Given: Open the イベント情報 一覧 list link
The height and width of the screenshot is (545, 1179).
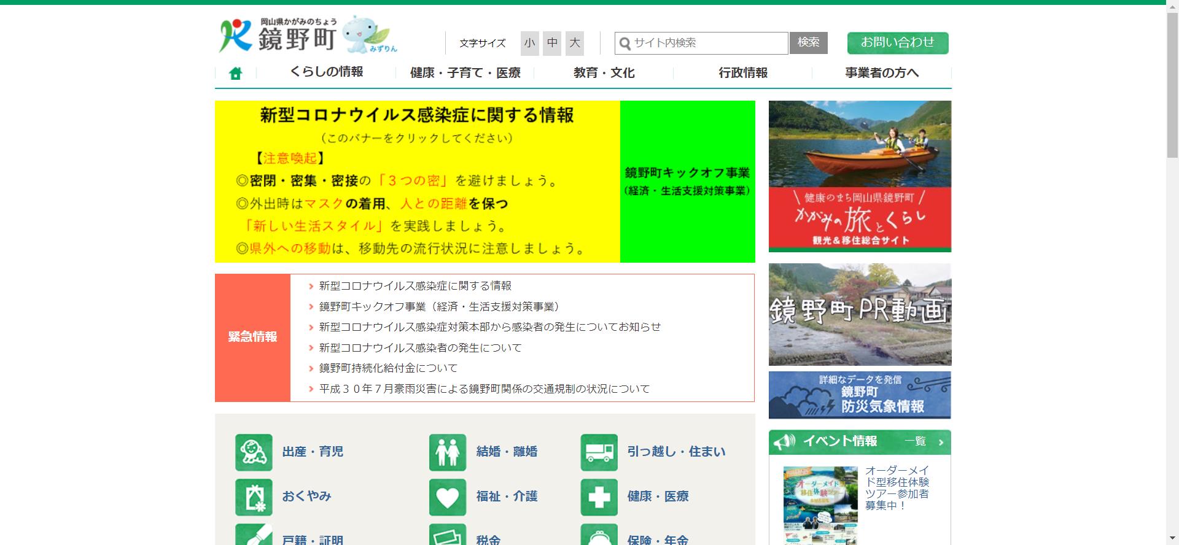Looking at the screenshot, I should click(924, 441).
